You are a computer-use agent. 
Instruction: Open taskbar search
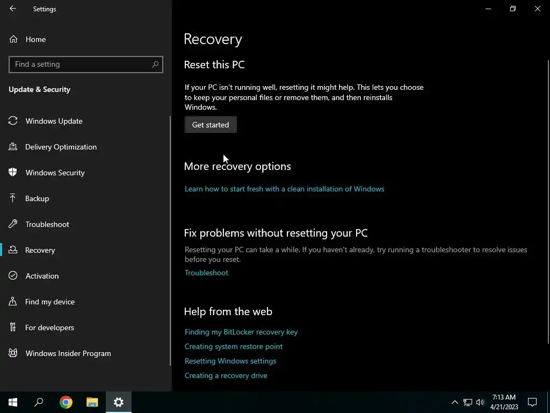coord(39,402)
